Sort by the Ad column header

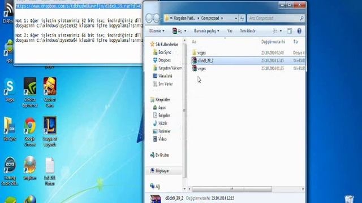[x=194, y=42]
